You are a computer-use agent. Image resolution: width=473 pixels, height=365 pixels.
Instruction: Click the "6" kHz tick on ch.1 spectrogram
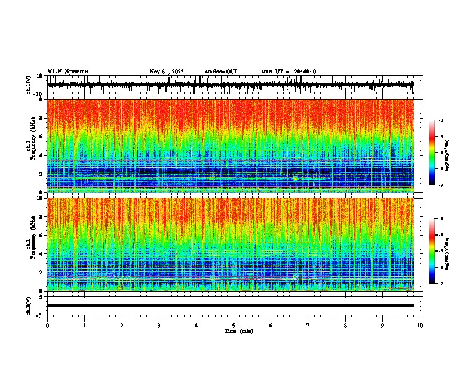(41, 137)
